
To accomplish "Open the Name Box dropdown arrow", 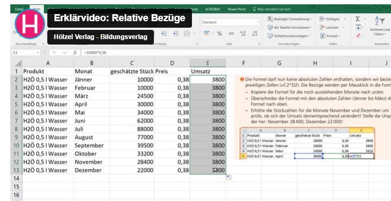I will tap(38, 53).
